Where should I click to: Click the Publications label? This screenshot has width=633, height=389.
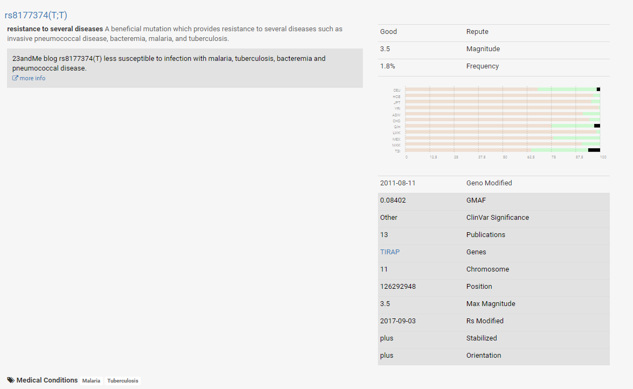click(486, 235)
